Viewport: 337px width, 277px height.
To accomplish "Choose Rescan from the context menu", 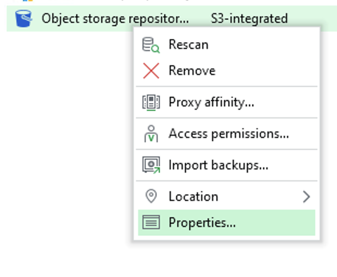I will 189,45.
